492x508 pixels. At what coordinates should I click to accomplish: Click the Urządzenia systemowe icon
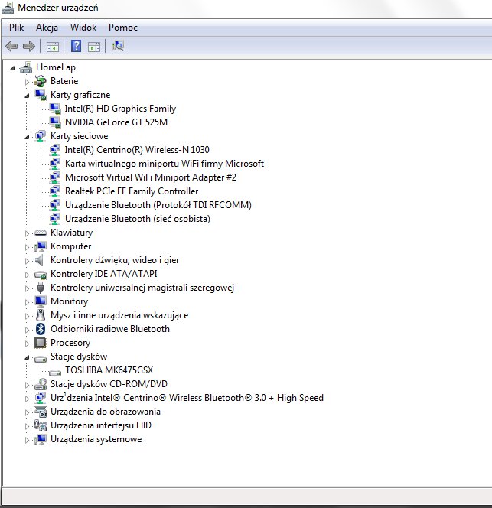coord(41,439)
